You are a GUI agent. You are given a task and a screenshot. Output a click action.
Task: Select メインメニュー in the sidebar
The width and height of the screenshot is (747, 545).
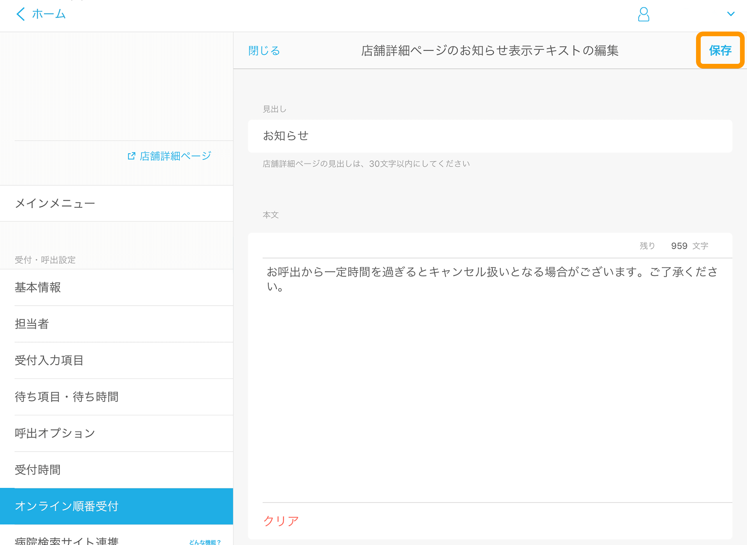[55, 203]
